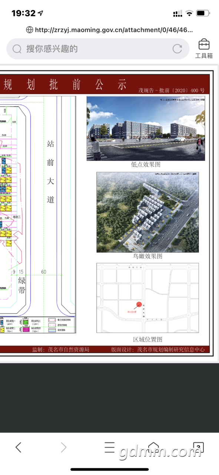The height and width of the screenshot is (475, 219).
Task: Tap the 站前大道 road label
Action: pos(51,171)
